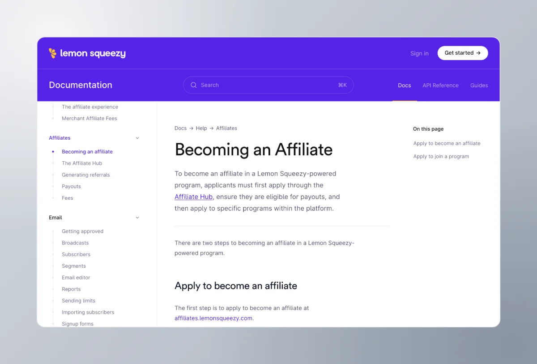Screen dimensions: 537x364
Task: Open 'Importing subscribers' sidebar page
Action: click(x=88, y=313)
